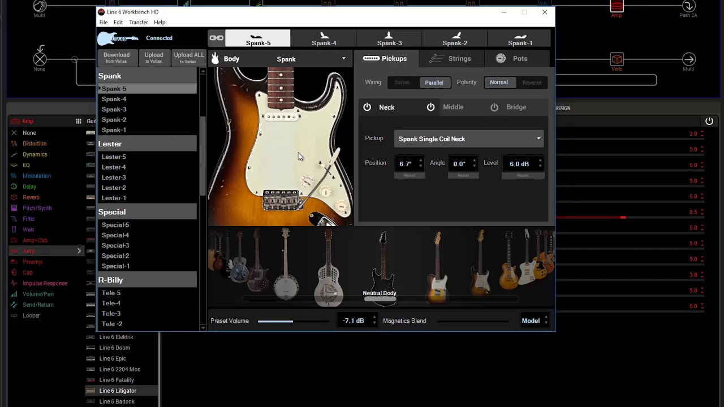Screen dimensions: 724x407
Task: Set polarity to Reverse
Action: 532,83
